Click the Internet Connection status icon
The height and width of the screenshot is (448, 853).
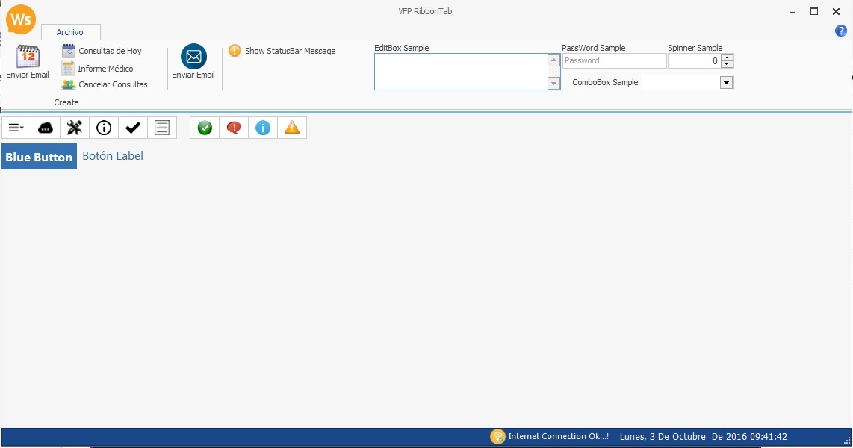(497, 436)
